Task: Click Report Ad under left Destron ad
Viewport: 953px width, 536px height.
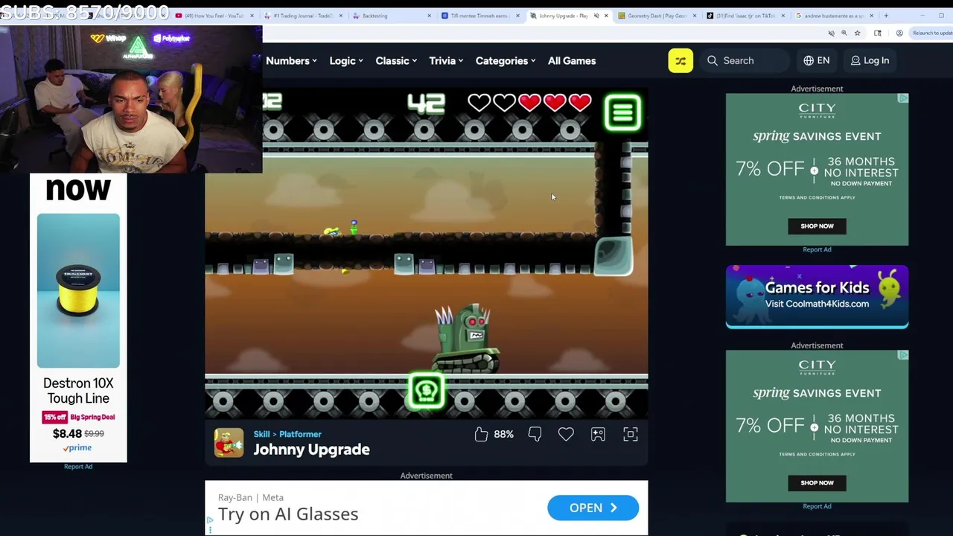Action: point(78,466)
